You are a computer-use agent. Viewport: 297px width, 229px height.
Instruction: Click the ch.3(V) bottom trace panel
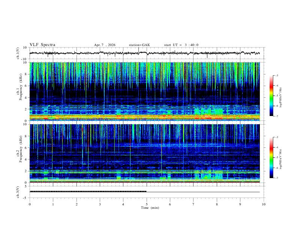147,192
